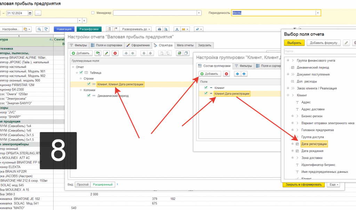356x210 pixels.
Task: Expand Группа финансового учета node
Action: click(288, 60)
